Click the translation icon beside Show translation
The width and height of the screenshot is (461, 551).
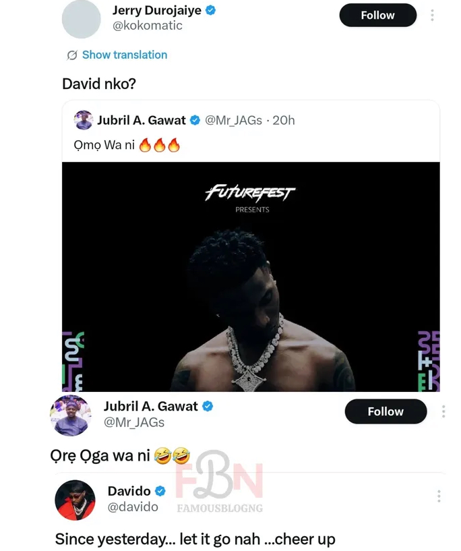pos(72,55)
